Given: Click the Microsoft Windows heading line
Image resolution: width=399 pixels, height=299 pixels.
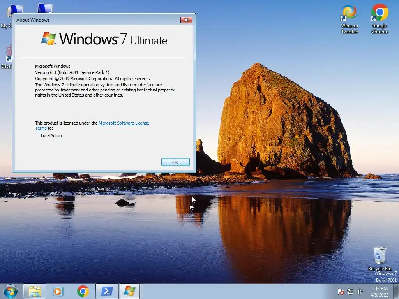Looking at the screenshot, I should [53, 66].
